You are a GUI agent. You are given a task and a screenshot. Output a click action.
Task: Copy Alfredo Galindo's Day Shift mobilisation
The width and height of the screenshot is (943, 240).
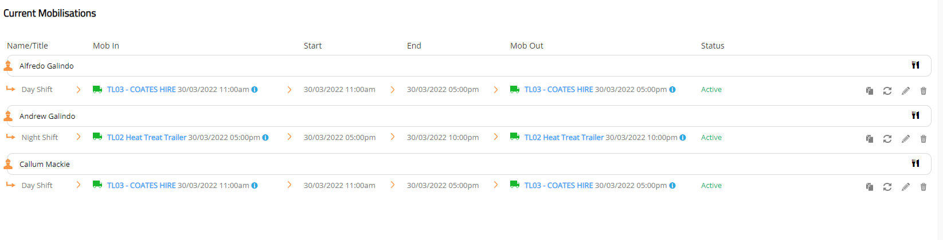point(870,91)
